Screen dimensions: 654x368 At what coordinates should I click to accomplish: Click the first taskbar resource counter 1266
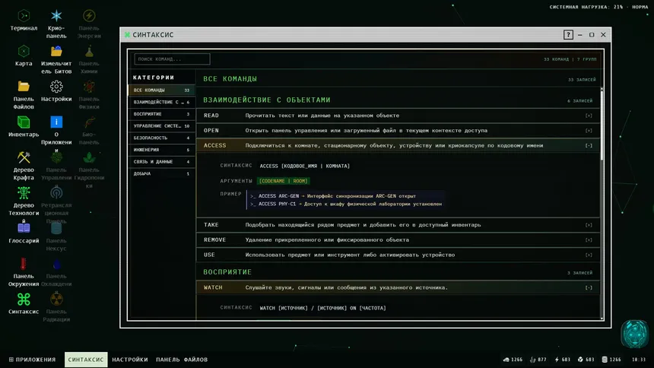[513, 360]
